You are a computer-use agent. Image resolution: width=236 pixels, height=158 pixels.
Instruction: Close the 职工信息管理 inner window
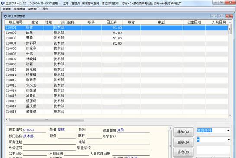(229, 16)
